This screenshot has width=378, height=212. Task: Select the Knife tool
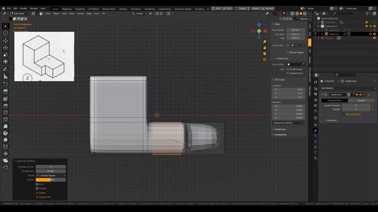click(x=5, y=120)
